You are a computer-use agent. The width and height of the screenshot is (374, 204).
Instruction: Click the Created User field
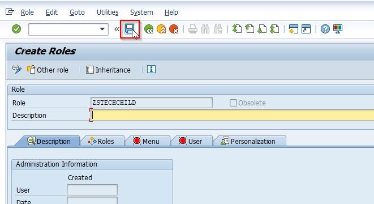pyautogui.click(x=92, y=190)
